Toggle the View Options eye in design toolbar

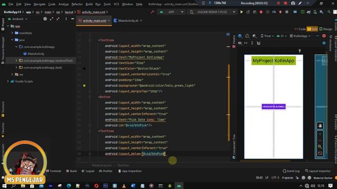(x=240, y=43)
